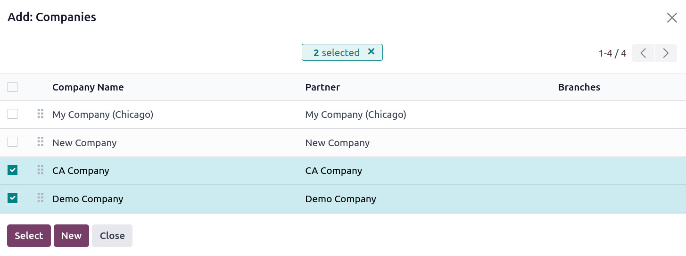The image size is (686, 256).
Task: Check the My Company (Chicago) checkbox
Action: click(x=13, y=114)
